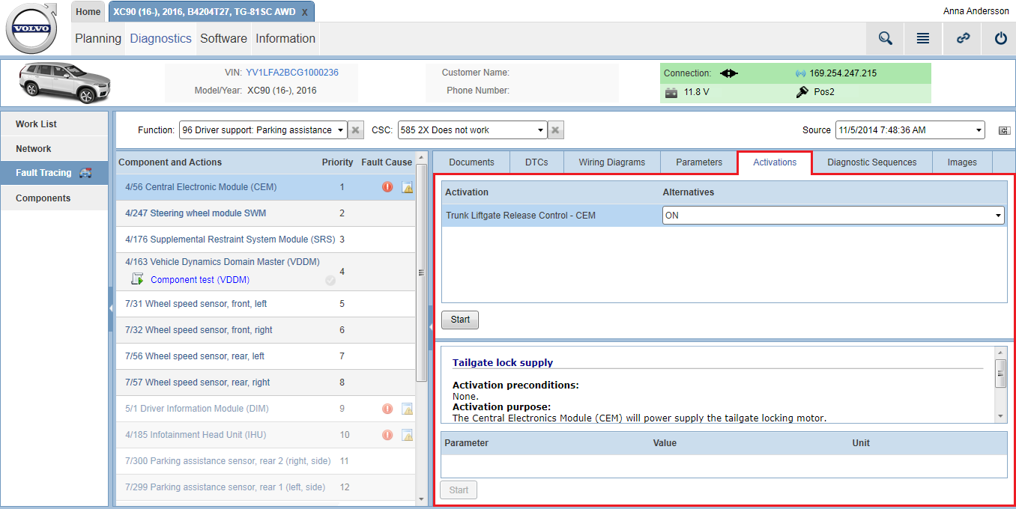This screenshot has height=509, width=1016.
Task: Click the power button icon
Action: point(1000,38)
